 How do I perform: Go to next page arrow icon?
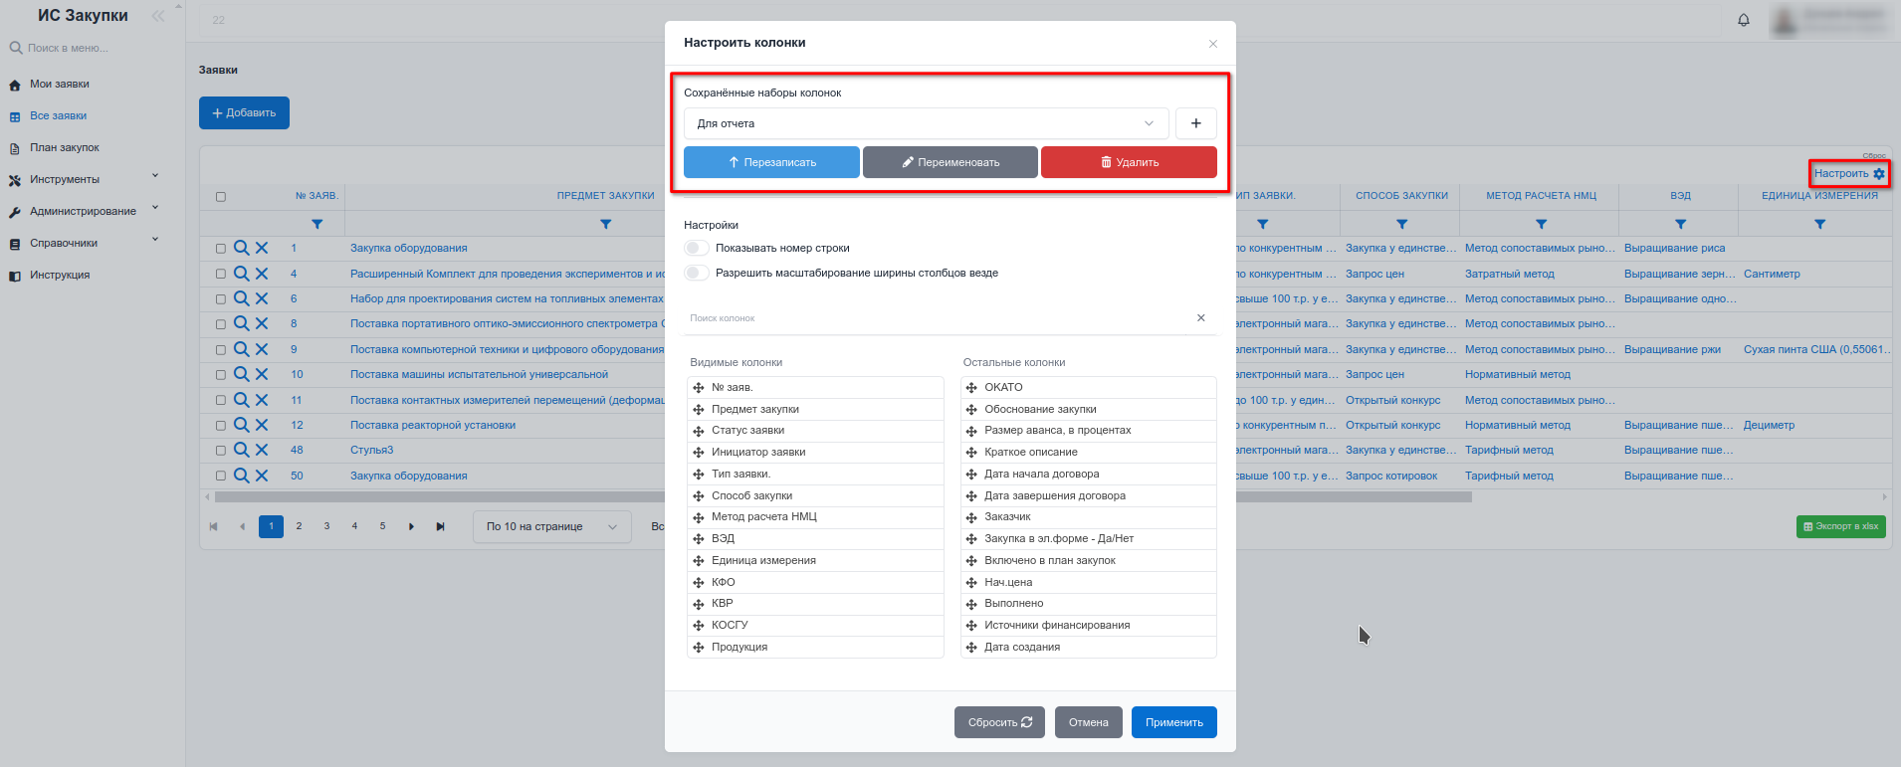pos(411,526)
